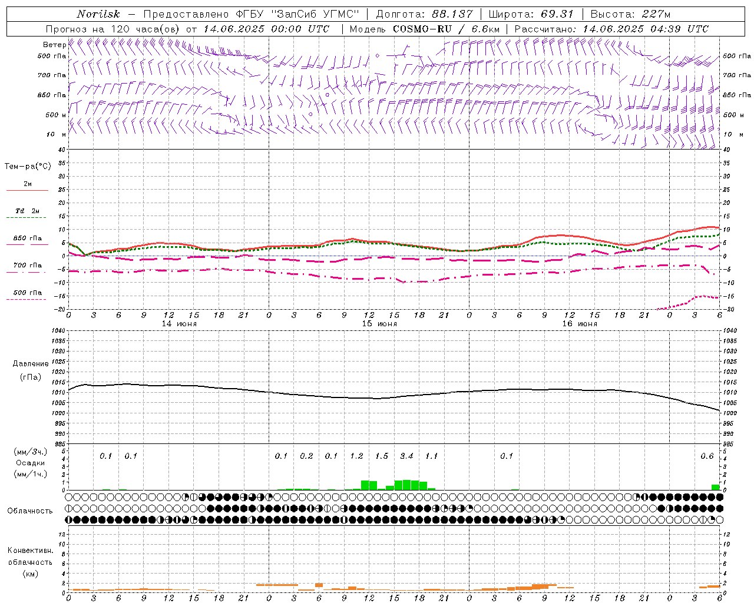This screenshot has height=603, width=754.
Task: Click the 0.2 precipitation value
Action: click(x=306, y=456)
